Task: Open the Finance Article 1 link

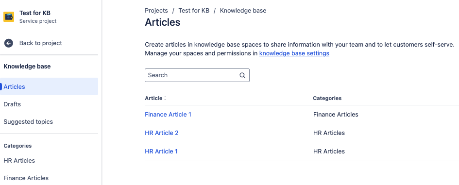Action: coord(168,115)
